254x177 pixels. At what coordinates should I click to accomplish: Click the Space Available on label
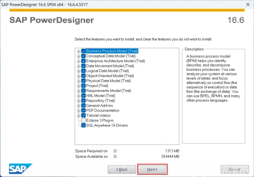coord(91,157)
